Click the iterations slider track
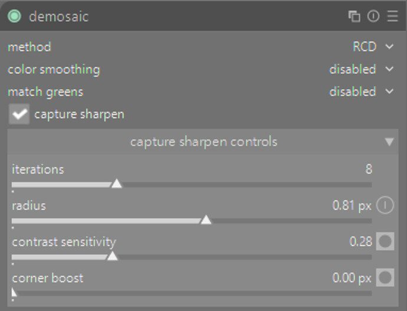 (236, 185)
